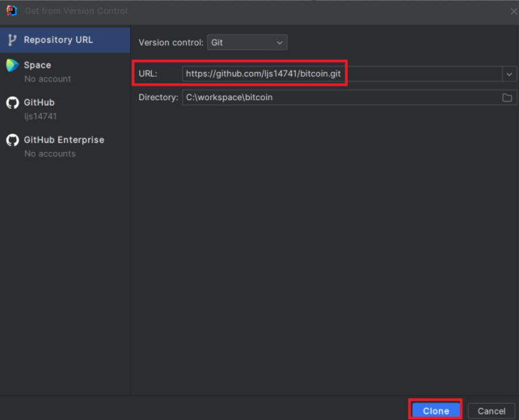Open the GitHub Enterprise option
The height and width of the screenshot is (420, 519).
pos(65,146)
